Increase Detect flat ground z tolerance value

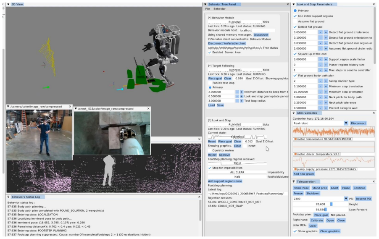point(326,32)
